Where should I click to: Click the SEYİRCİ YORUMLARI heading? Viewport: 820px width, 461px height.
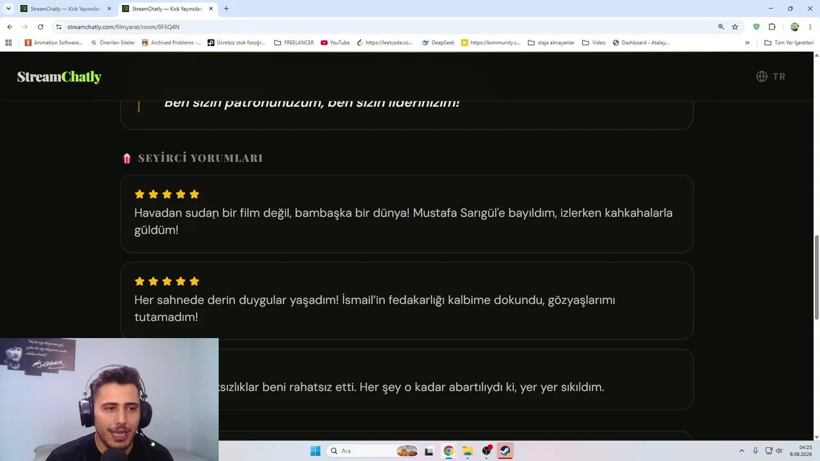click(x=201, y=158)
